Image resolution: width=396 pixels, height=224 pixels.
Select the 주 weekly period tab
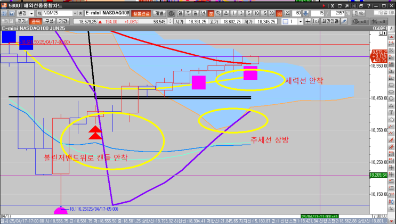[x=188, y=13]
